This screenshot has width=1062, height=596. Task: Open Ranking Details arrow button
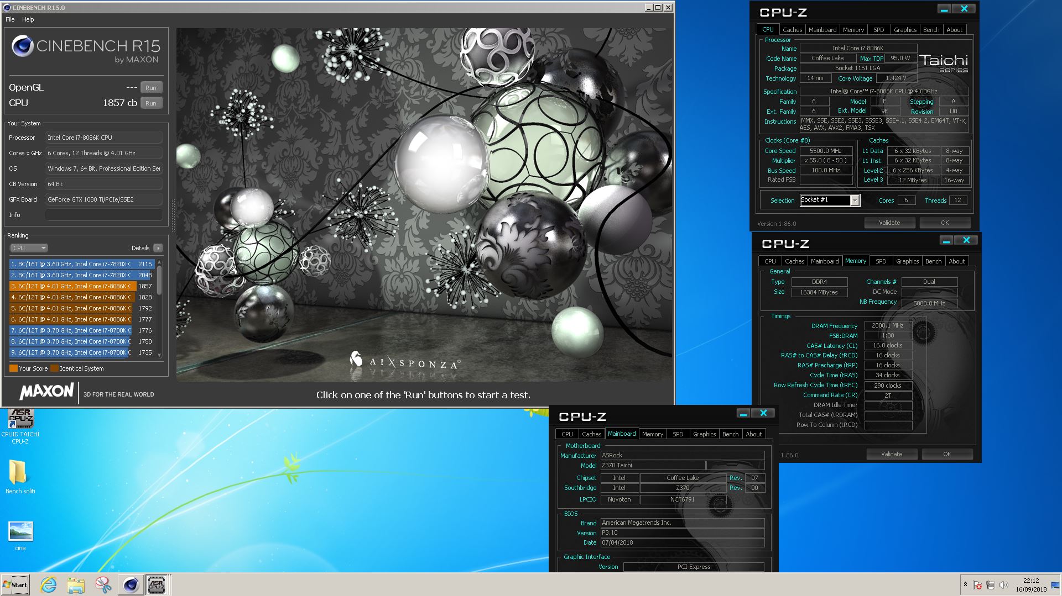(158, 248)
